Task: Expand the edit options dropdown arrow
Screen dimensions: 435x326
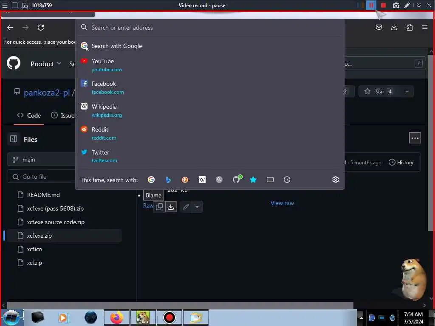Action: tap(197, 207)
